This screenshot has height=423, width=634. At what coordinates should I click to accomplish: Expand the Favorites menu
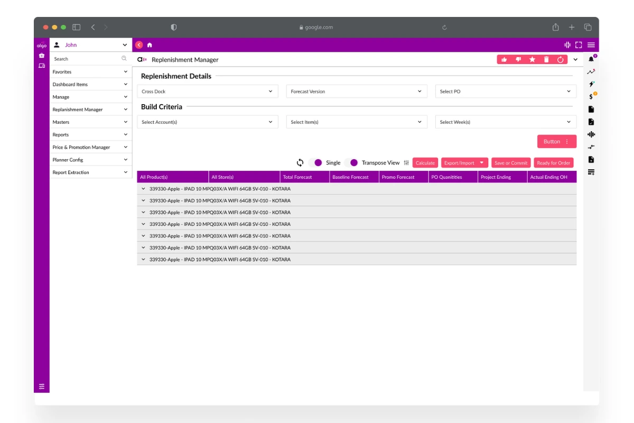(91, 72)
